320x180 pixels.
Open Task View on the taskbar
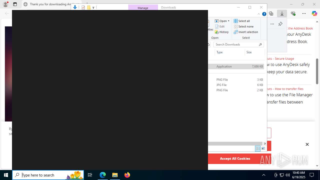tap(90, 175)
